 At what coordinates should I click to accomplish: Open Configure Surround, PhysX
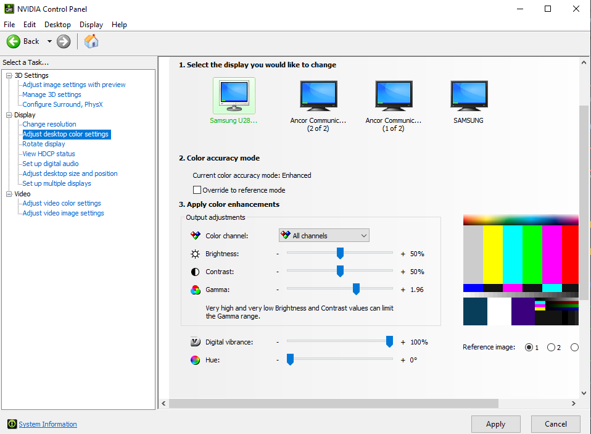[62, 104]
